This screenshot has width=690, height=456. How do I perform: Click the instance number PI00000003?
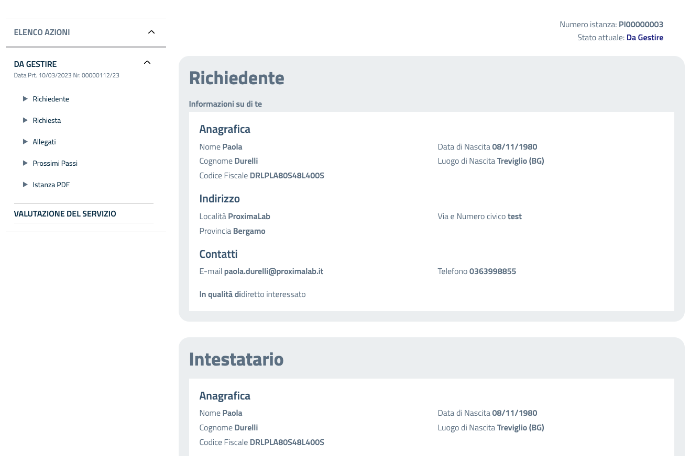(x=641, y=25)
